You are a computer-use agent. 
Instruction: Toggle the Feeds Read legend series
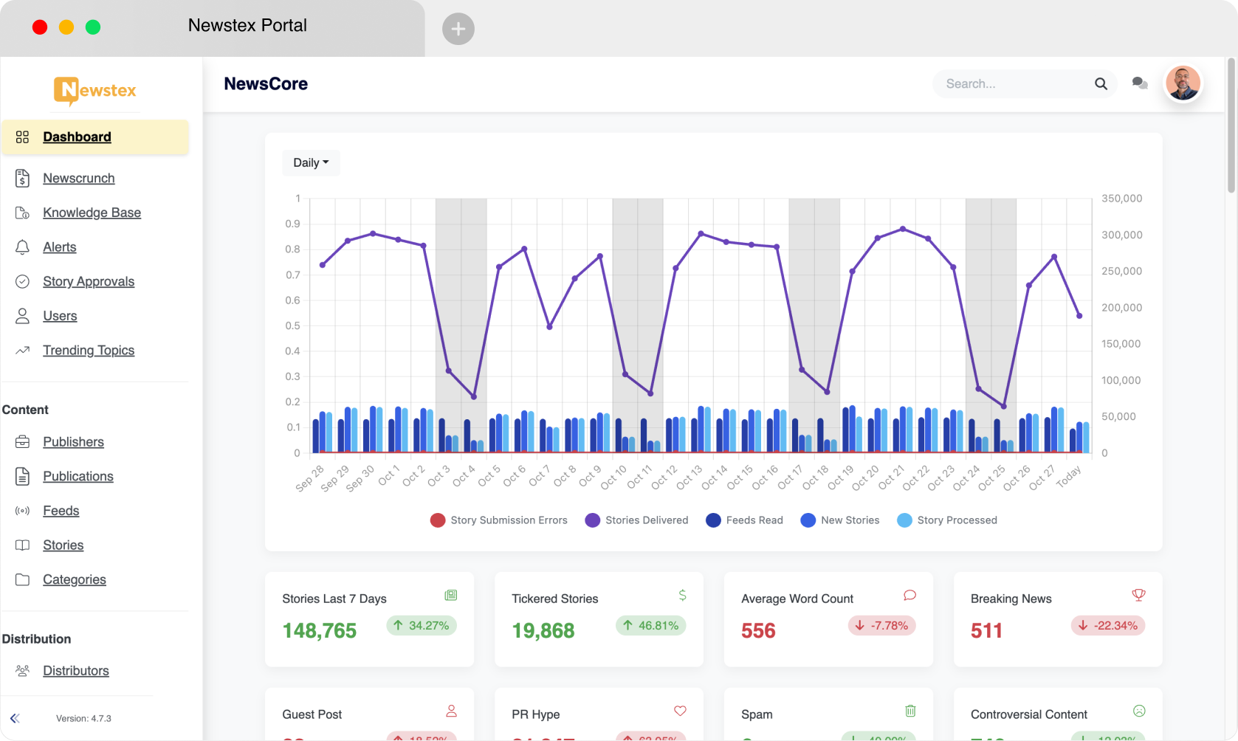(x=744, y=520)
